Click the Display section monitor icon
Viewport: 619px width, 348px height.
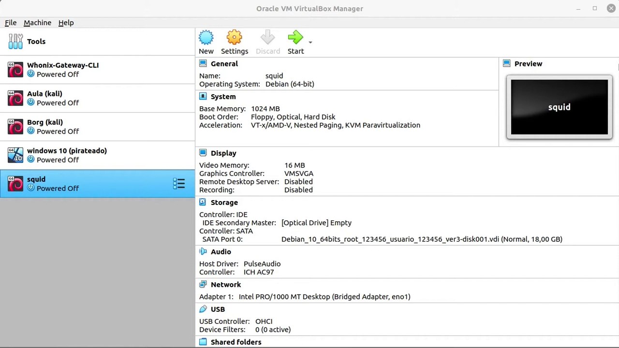pos(203,153)
